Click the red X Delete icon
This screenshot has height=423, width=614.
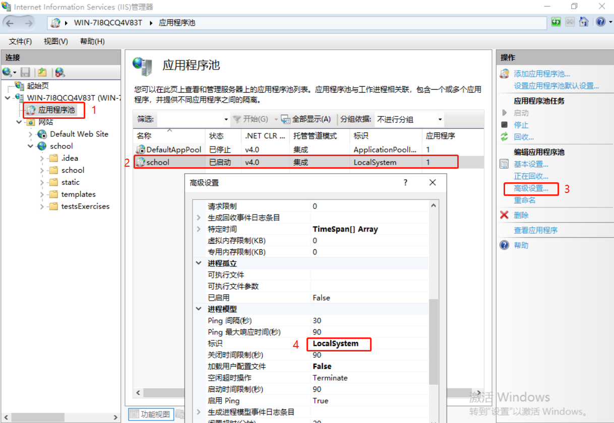(x=504, y=215)
